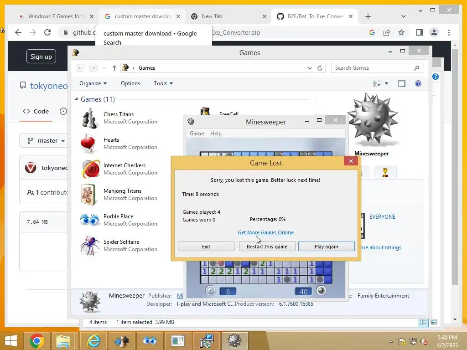Click the Purble Place game icon

click(90, 220)
